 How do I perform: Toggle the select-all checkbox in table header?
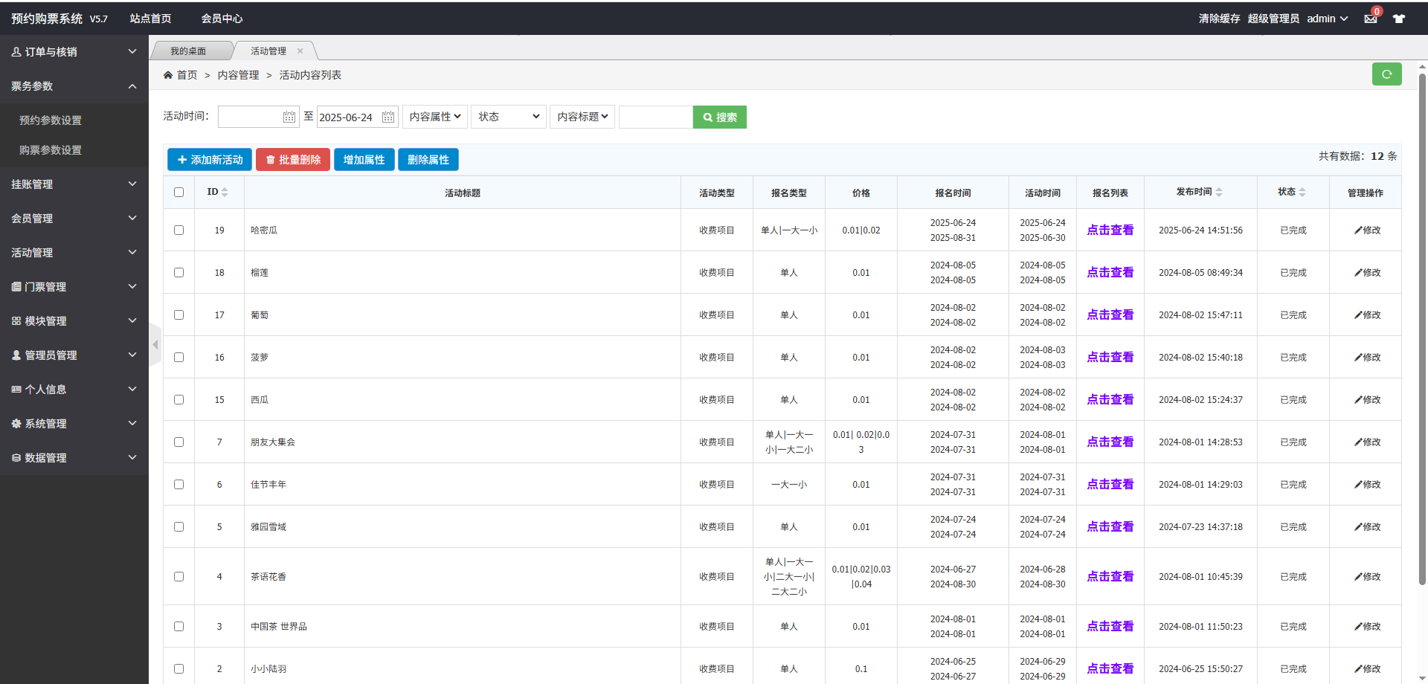178,193
